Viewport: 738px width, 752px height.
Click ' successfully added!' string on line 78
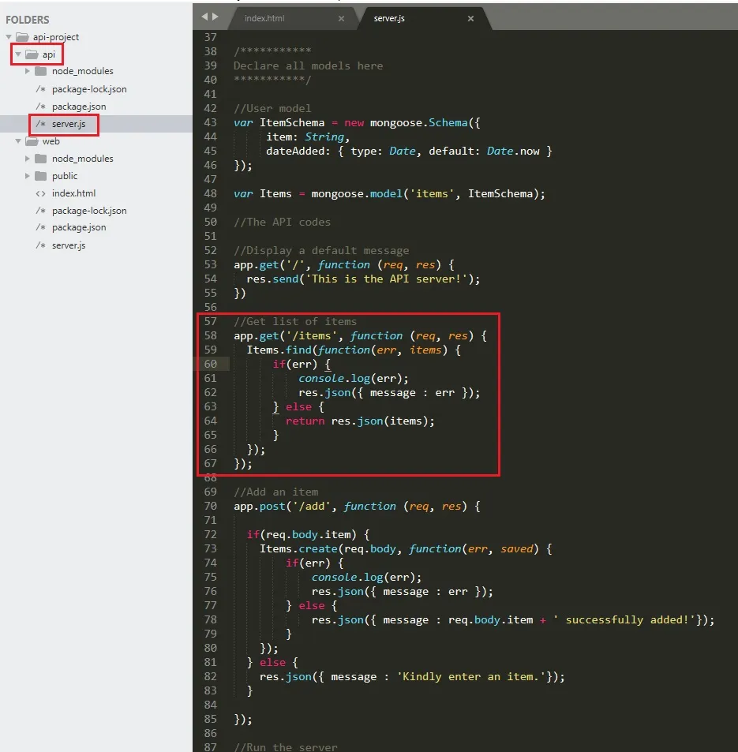click(624, 620)
